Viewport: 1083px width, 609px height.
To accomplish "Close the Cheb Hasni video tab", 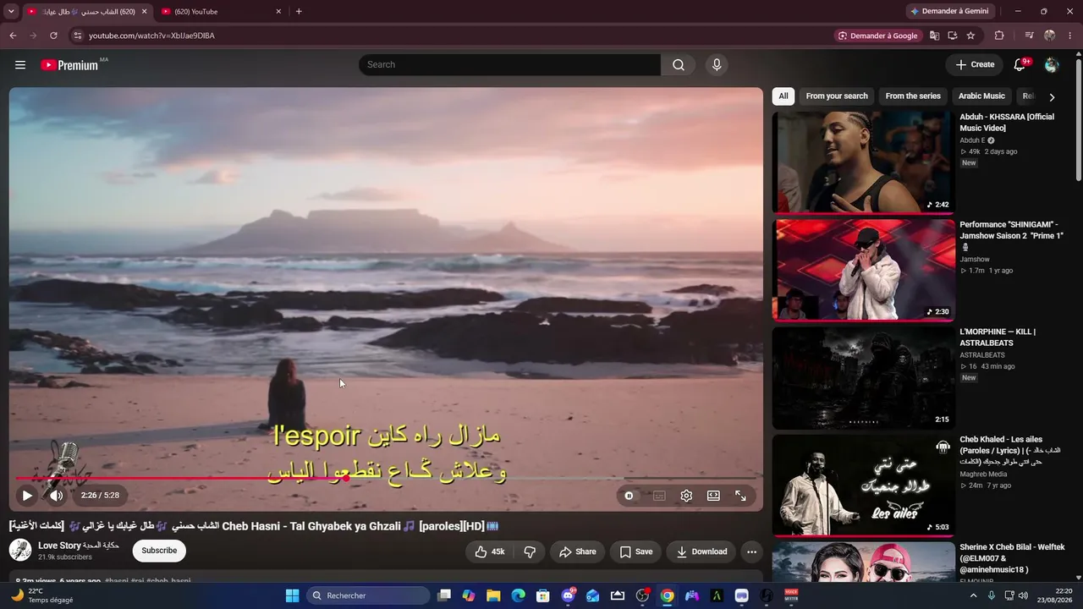I will pyautogui.click(x=144, y=12).
